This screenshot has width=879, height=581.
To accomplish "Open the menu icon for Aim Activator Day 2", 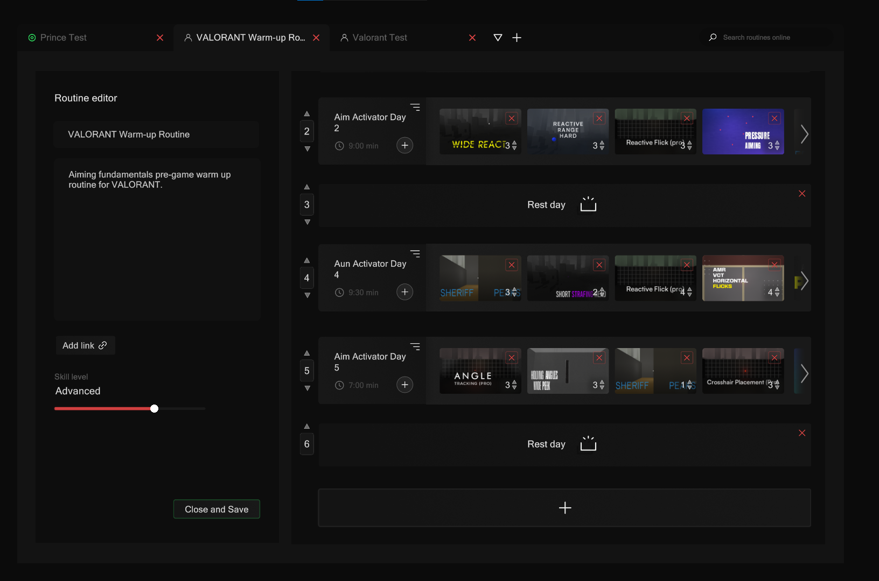I will 415,107.
